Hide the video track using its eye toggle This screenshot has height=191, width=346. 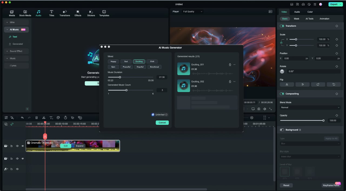click(23, 146)
